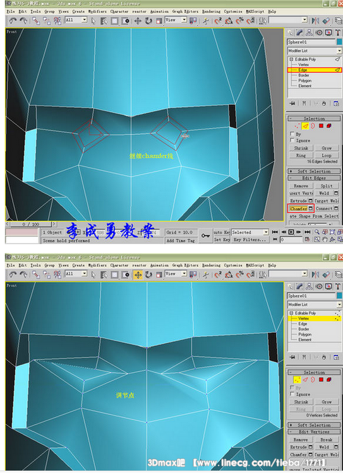
Task: Open Extrude settings box in bottom Edit Vertices
Action: tap(310, 447)
